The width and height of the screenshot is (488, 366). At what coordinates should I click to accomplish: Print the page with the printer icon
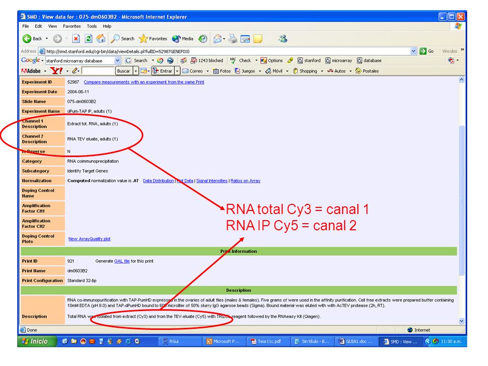(x=232, y=39)
